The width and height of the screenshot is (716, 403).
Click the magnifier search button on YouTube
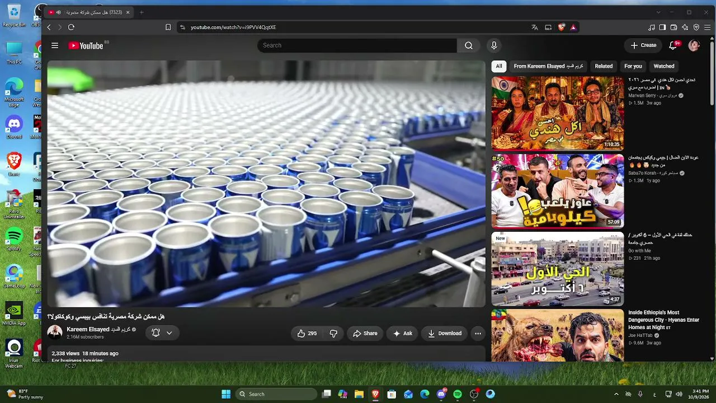[469, 45]
